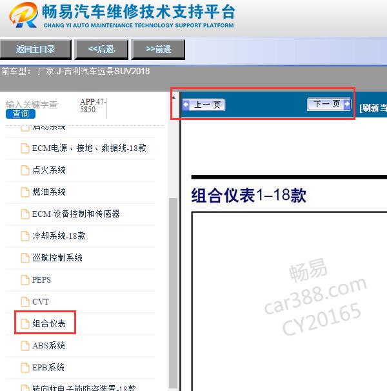The image size is (387, 391).
Task: Click document icon beside EPB系统
Action: (x=25, y=368)
